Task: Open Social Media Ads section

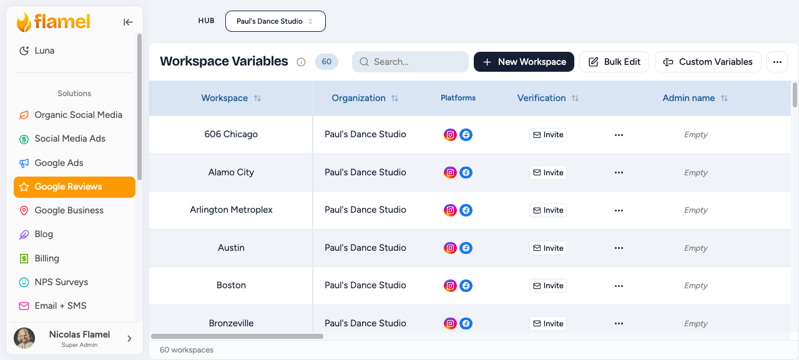Action: [74, 139]
